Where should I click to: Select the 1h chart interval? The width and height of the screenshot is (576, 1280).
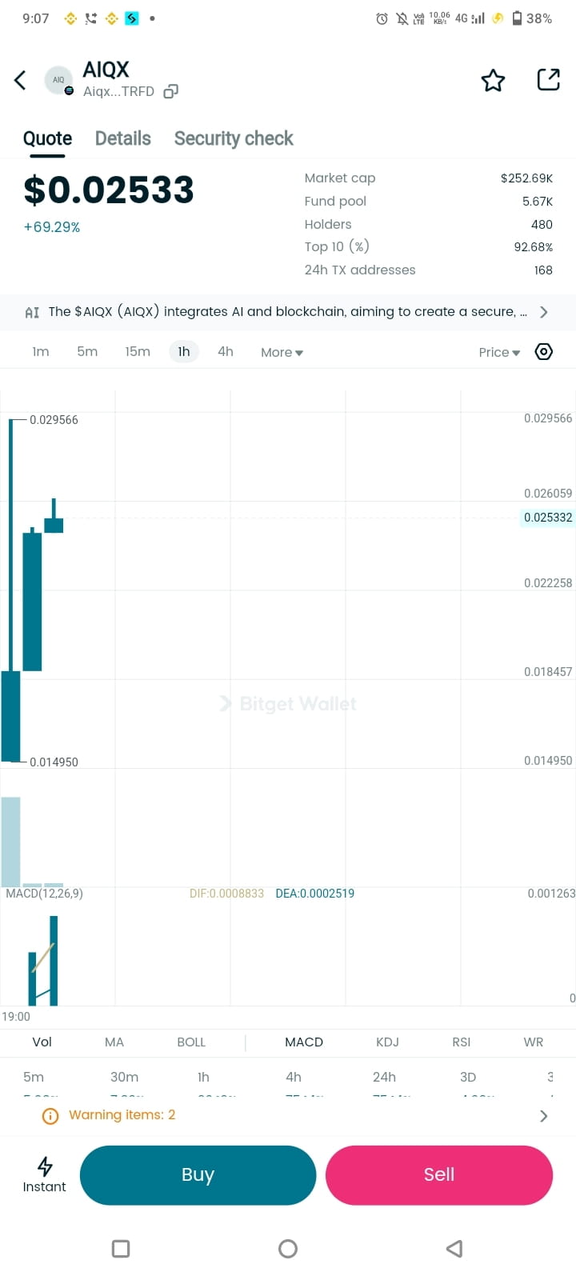184,352
